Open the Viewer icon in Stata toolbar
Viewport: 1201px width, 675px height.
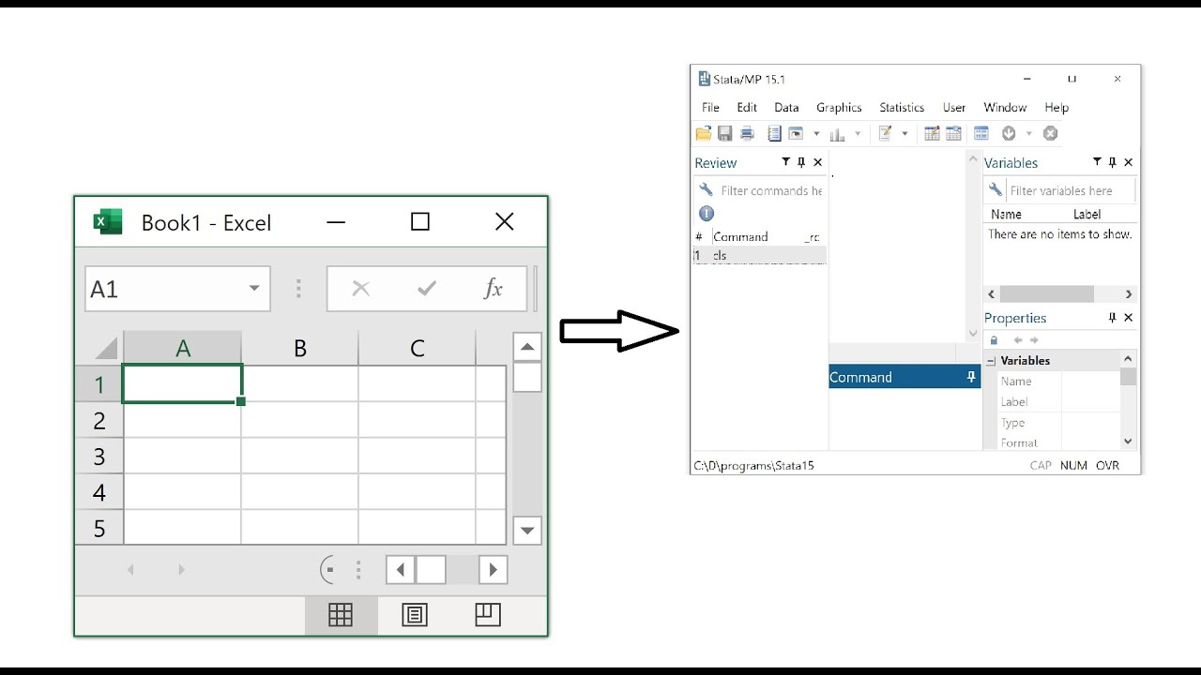click(x=796, y=133)
